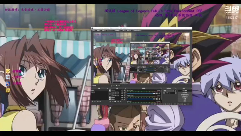Screen dimensions: 241x136
Task: Pop out the Sources dock panel
Action: click(125, 88)
